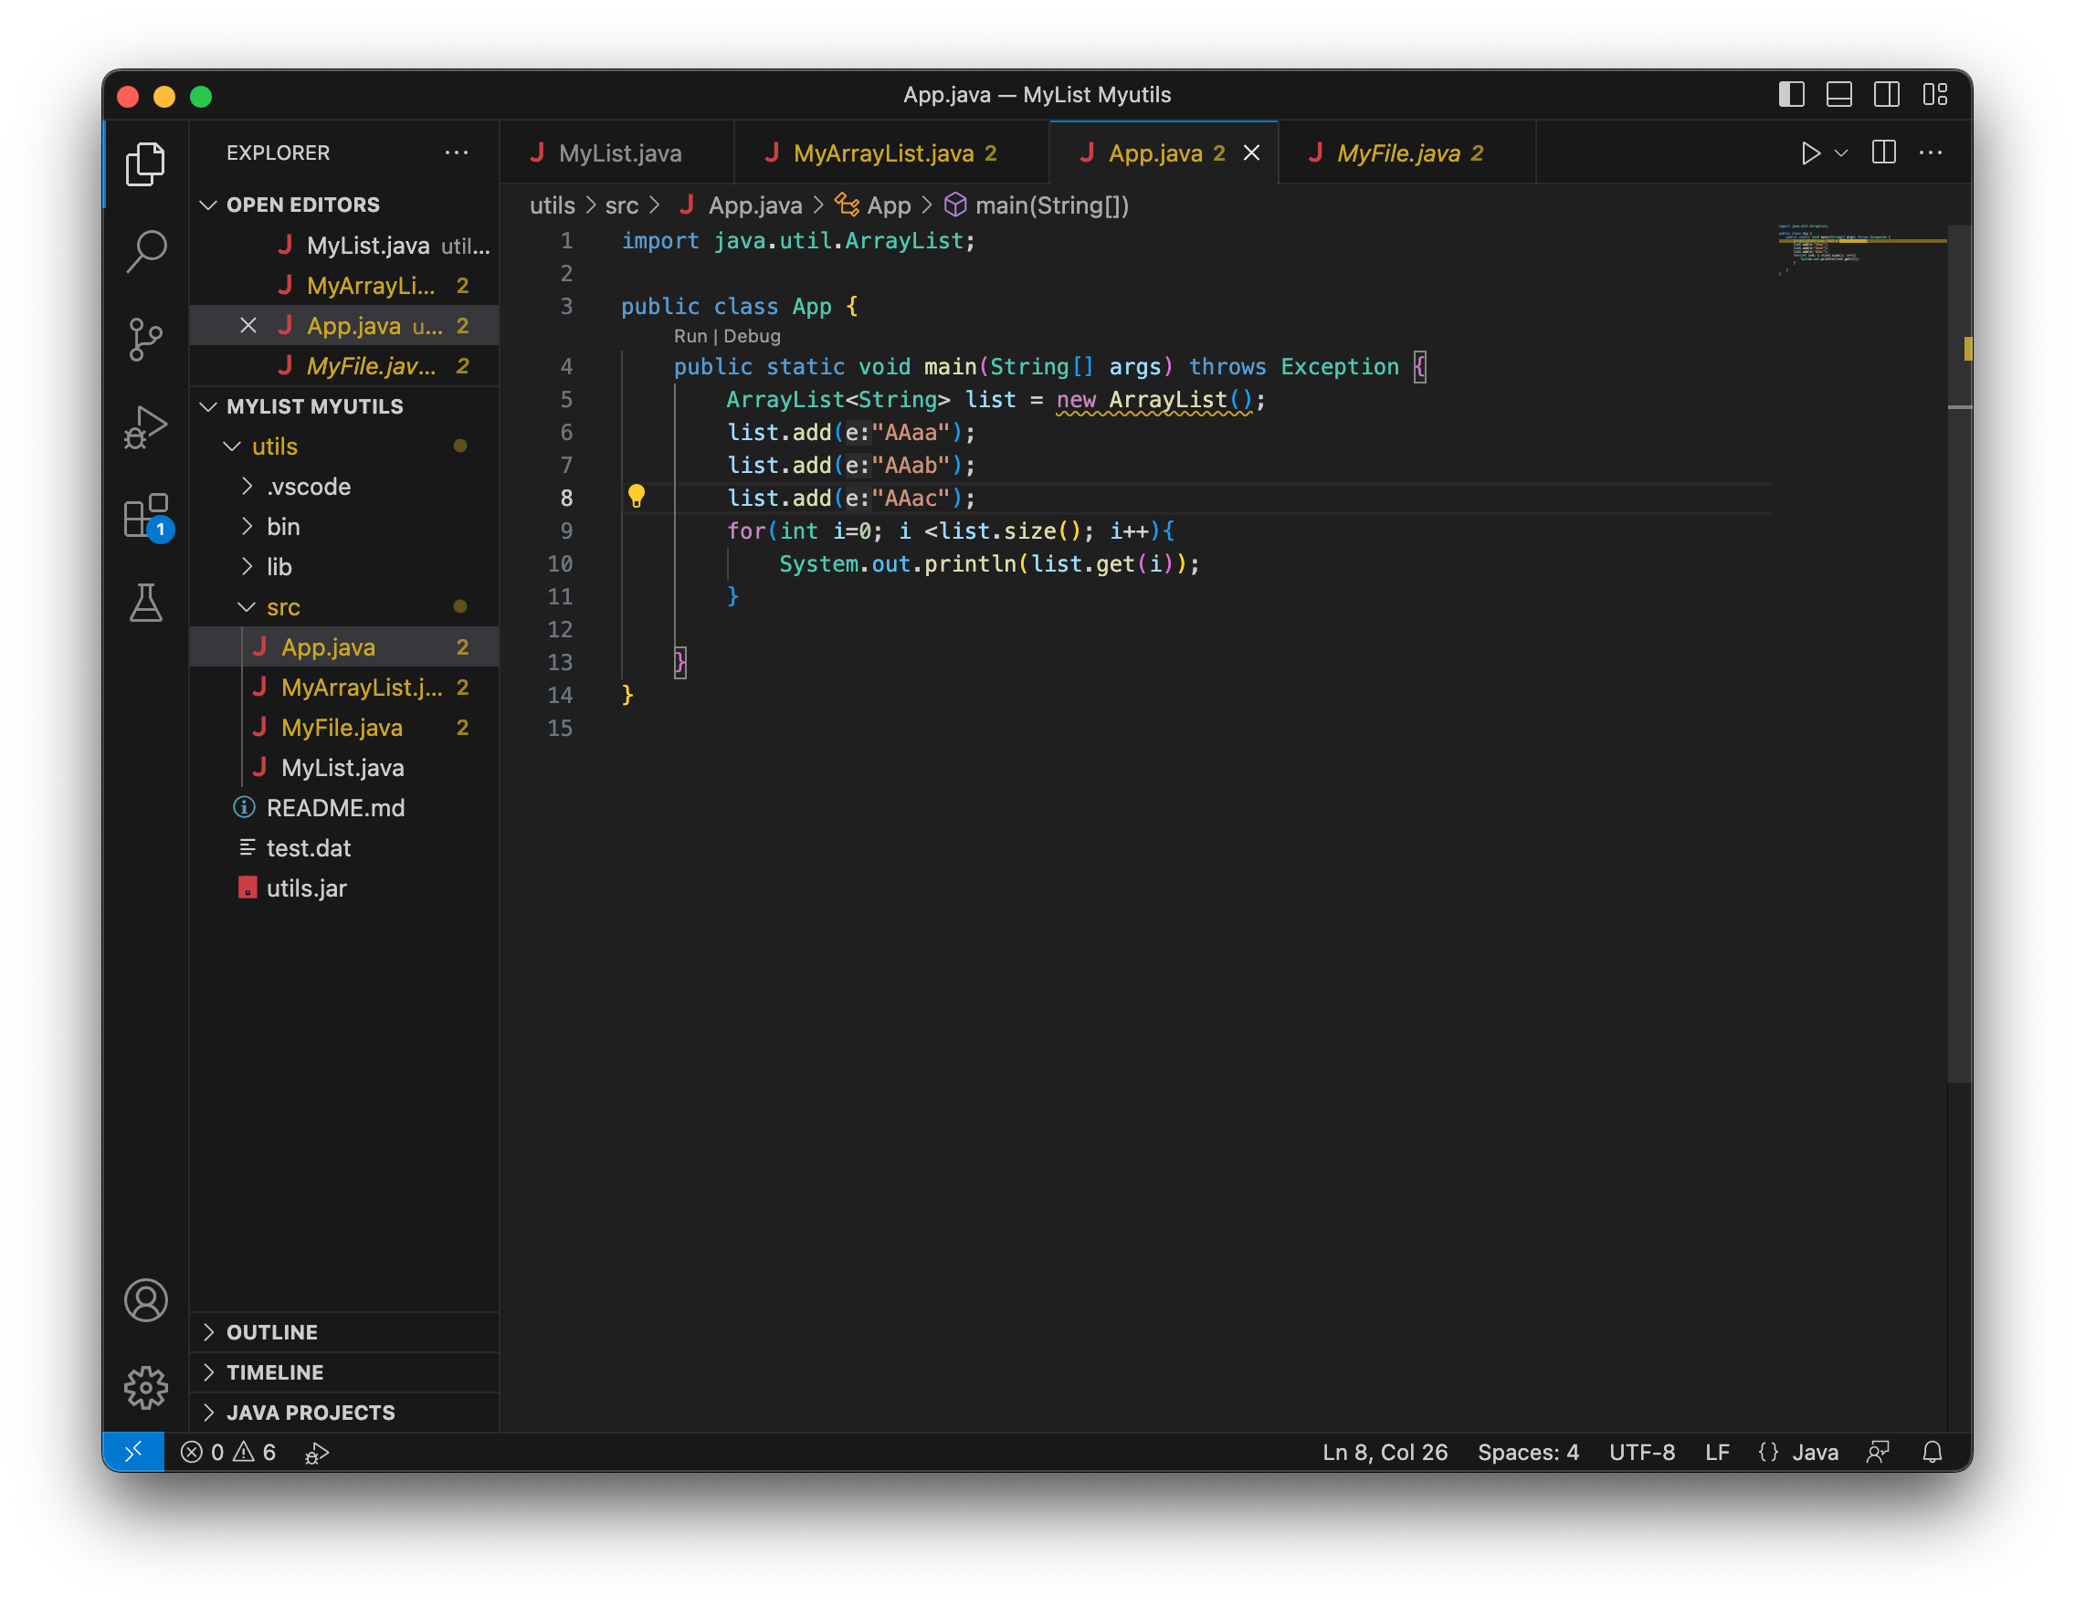
Task: Switch to the MyFile.java tab
Action: (x=1407, y=152)
